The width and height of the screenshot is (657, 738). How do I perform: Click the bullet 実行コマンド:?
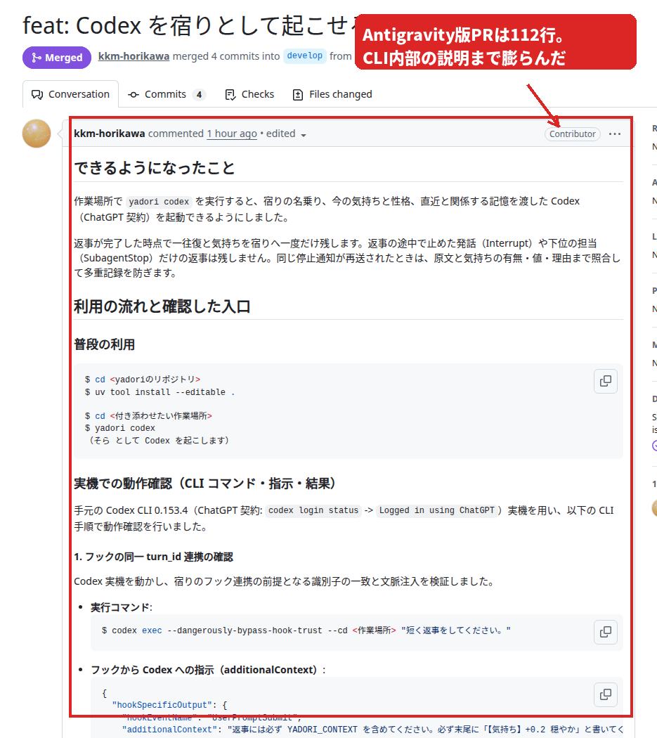(x=122, y=607)
